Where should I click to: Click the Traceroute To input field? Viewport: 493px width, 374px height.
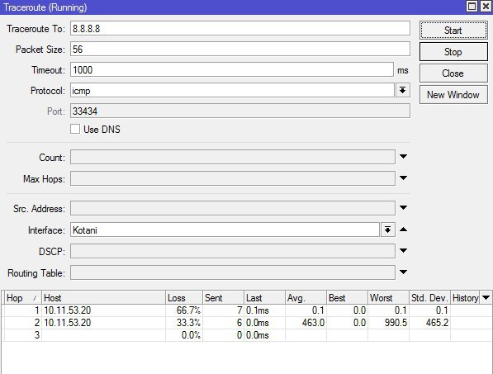240,29
